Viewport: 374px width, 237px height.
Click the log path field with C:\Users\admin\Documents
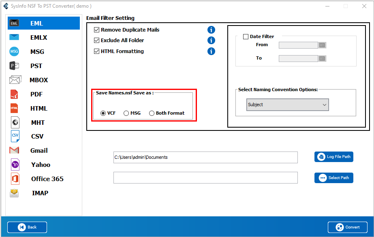pos(205,157)
